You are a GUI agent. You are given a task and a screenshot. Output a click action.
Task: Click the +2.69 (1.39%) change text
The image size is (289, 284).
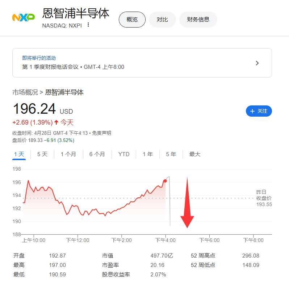pos(33,122)
